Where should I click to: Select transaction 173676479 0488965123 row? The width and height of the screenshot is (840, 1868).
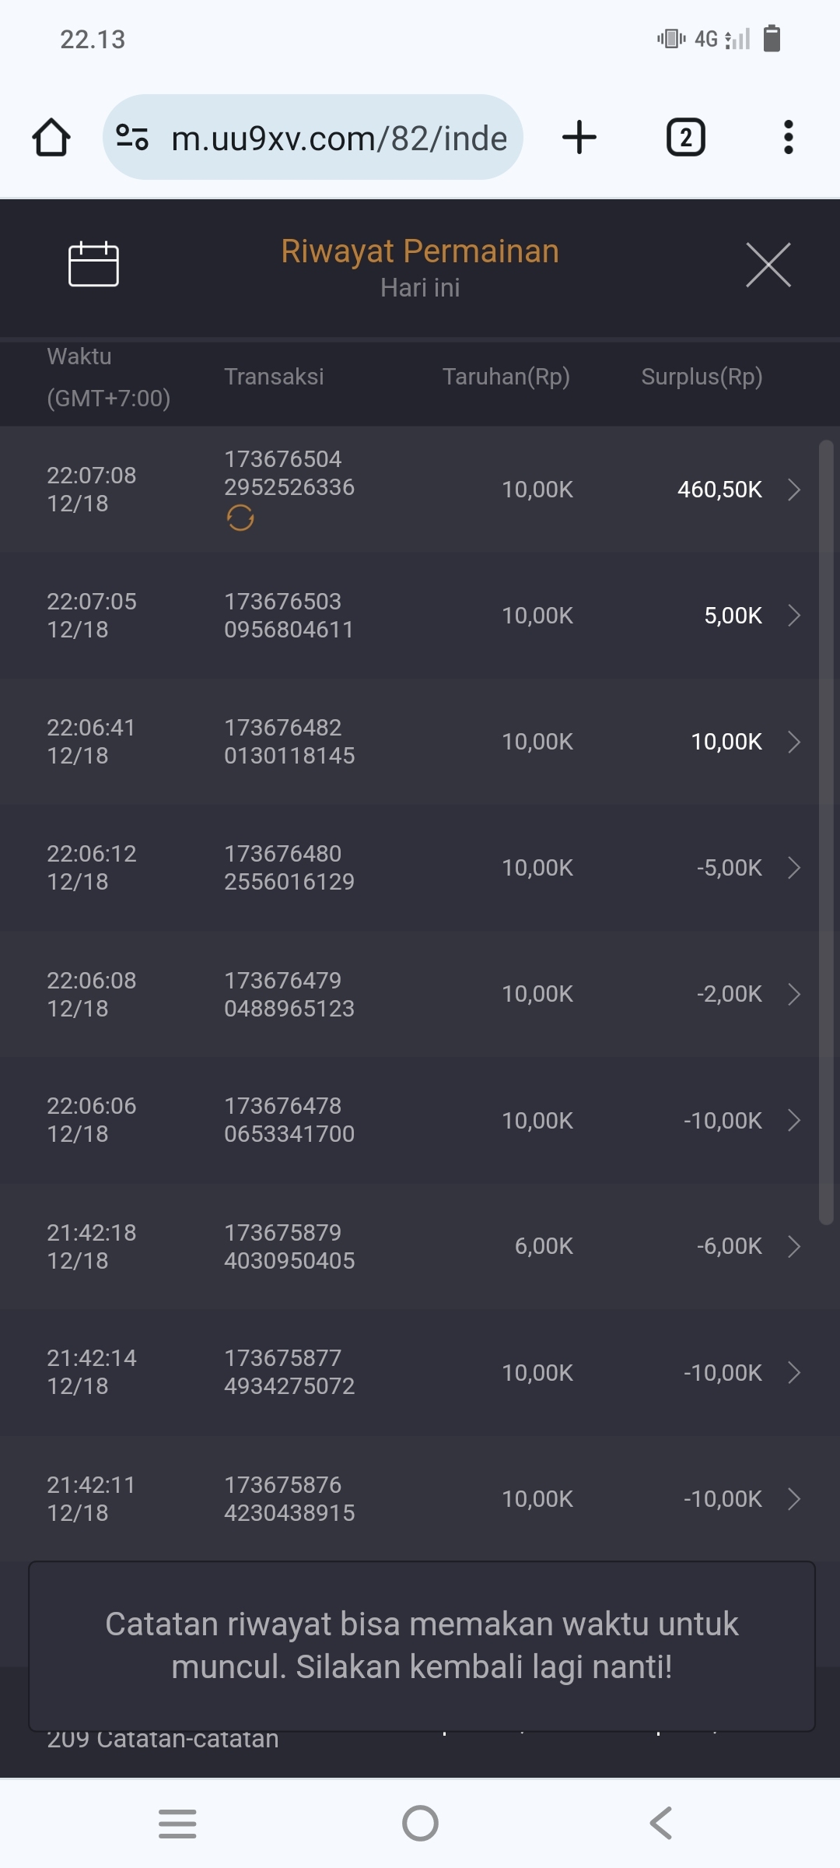[x=289, y=994]
